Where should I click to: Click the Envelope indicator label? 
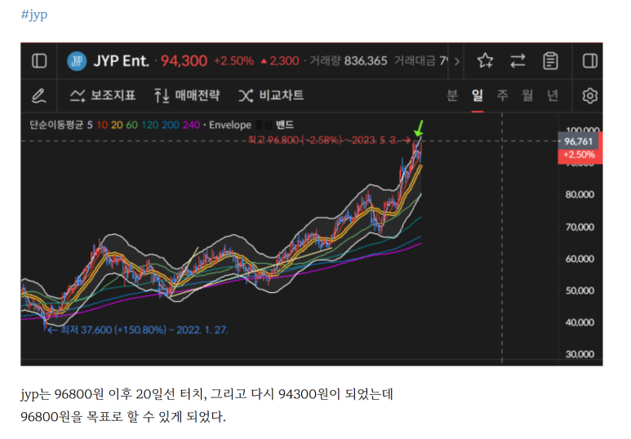pyautogui.click(x=230, y=125)
